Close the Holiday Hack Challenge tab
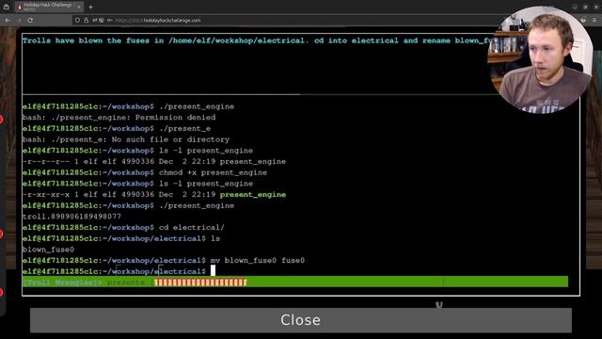The image size is (602, 339). tap(79, 7)
